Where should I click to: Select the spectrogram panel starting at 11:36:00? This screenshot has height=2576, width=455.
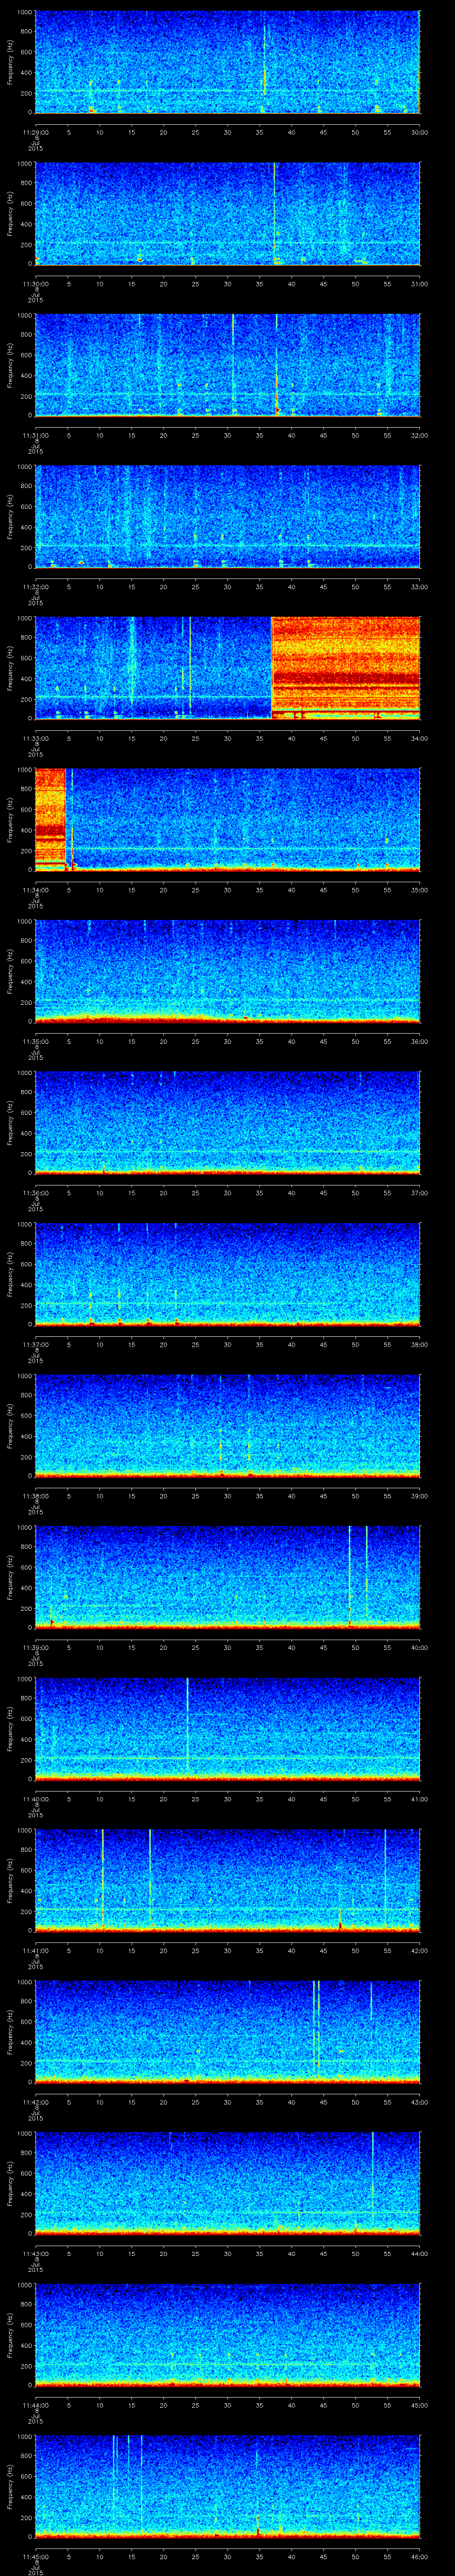click(x=227, y=1122)
